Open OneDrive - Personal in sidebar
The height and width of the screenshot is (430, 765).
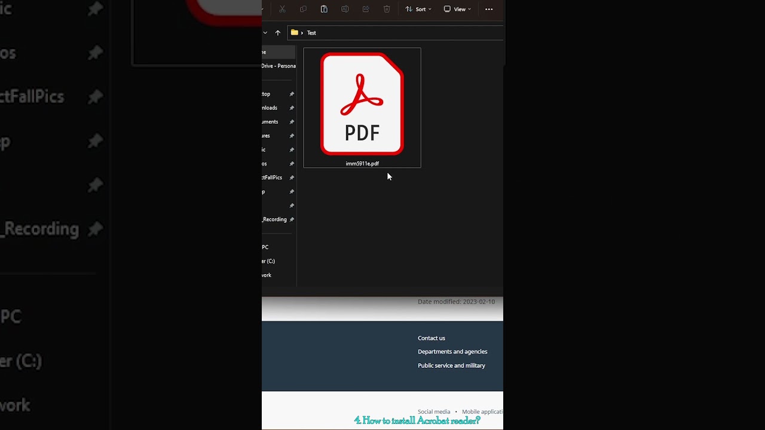pyautogui.click(x=279, y=66)
